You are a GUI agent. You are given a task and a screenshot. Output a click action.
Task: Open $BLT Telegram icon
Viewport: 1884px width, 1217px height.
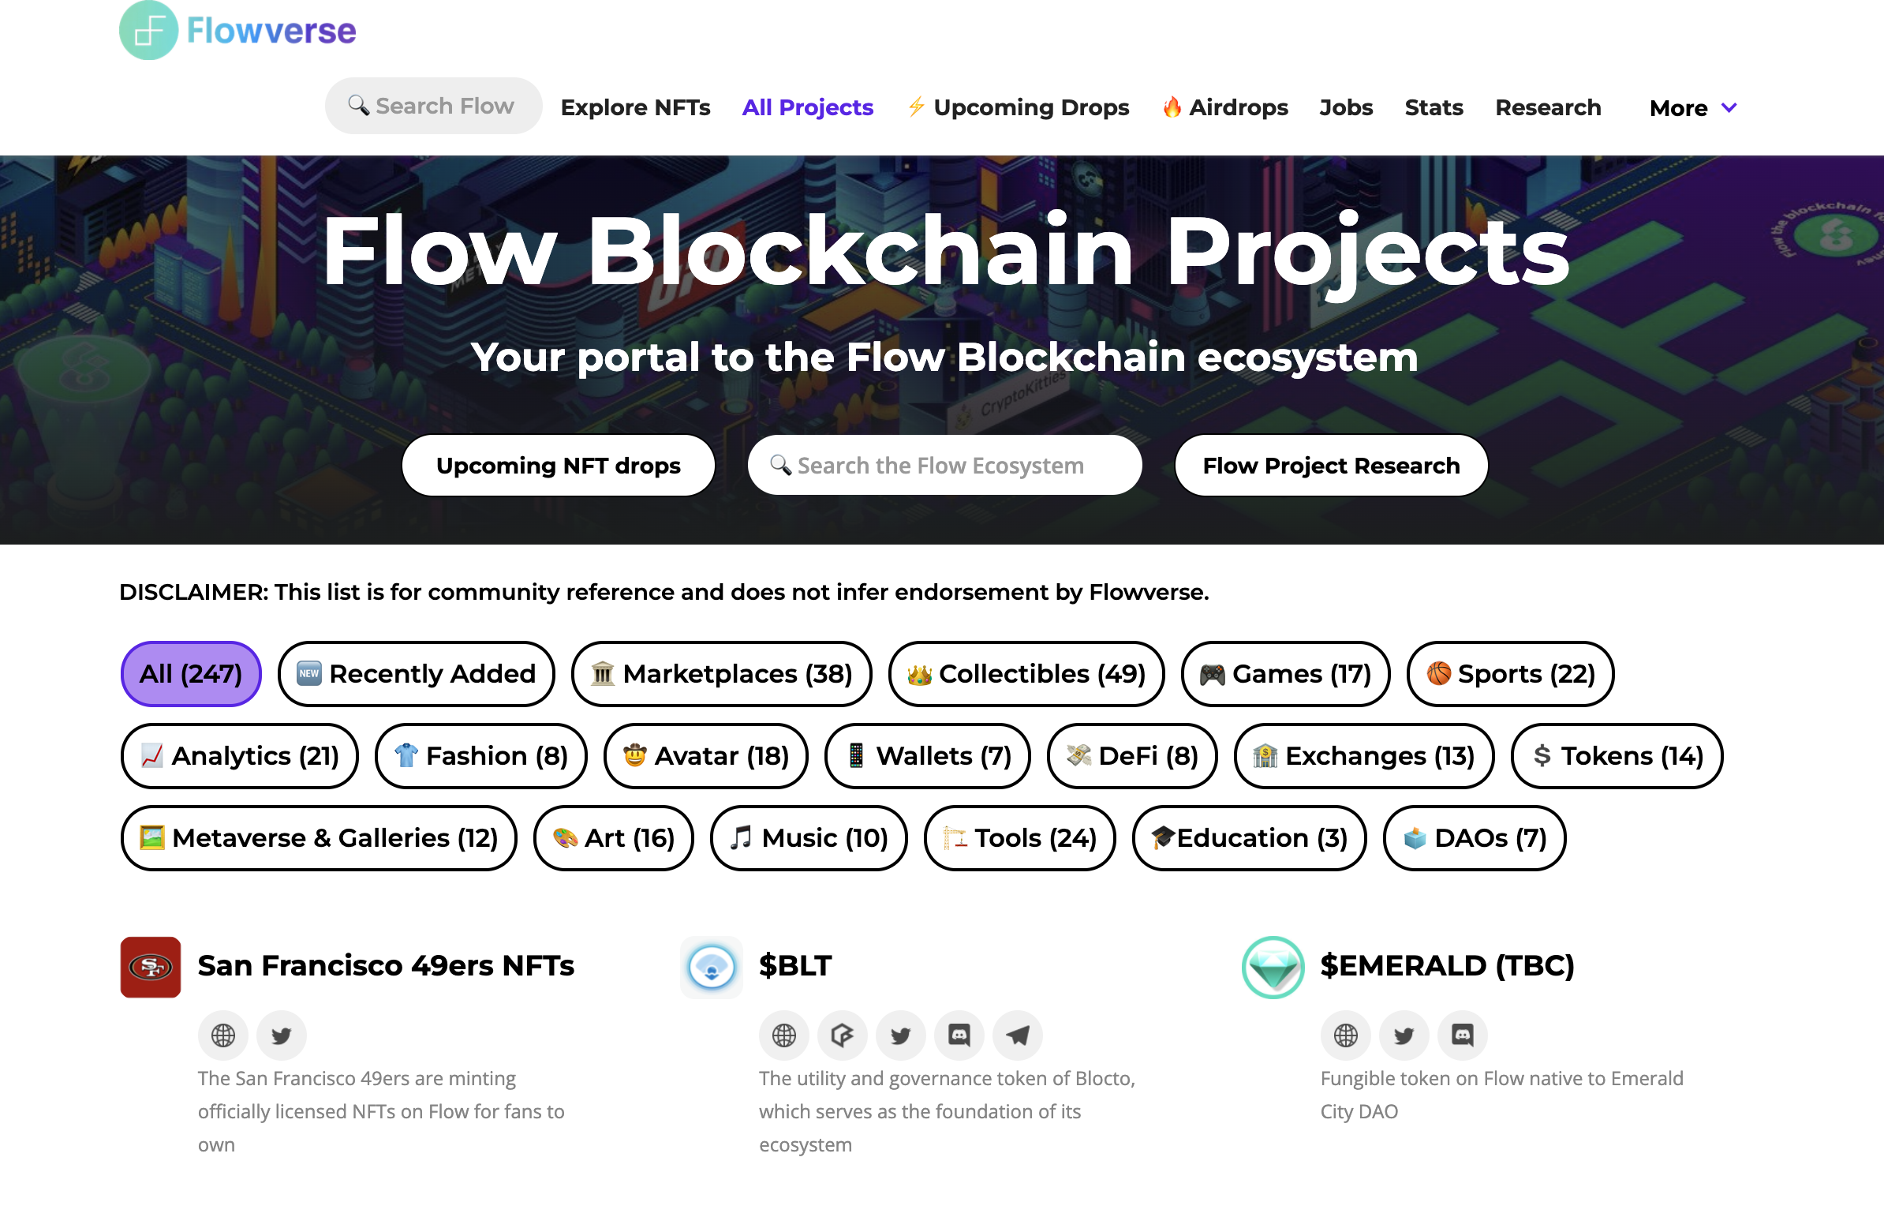coord(1018,1035)
